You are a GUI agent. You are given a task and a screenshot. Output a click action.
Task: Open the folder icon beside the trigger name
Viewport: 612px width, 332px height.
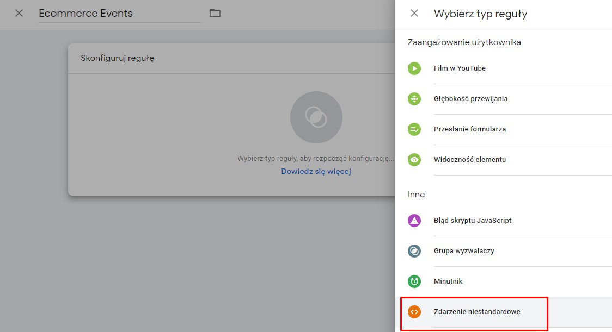(x=215, y=13)
